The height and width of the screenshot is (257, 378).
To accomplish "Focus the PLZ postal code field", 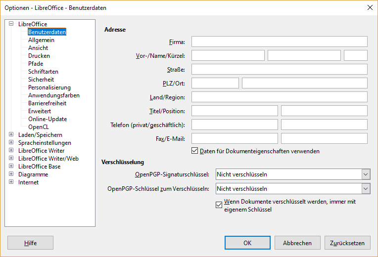I will tap(215, 83).
